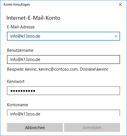Activate the Kontoname input field
127x136 pixels.
click(x=63, y=113)
